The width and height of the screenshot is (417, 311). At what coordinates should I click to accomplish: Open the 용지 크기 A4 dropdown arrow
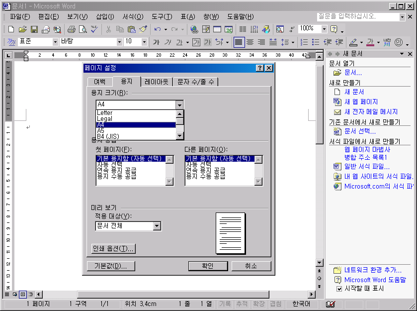coord(179,104)
